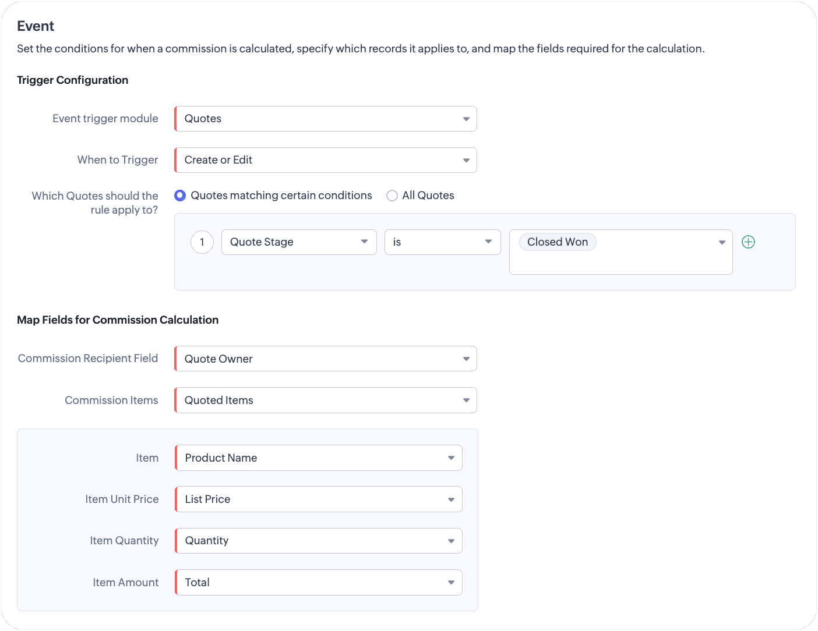818x631 pixels.
Task: Click the condition number 1 badge
Action: coord(202,242)
